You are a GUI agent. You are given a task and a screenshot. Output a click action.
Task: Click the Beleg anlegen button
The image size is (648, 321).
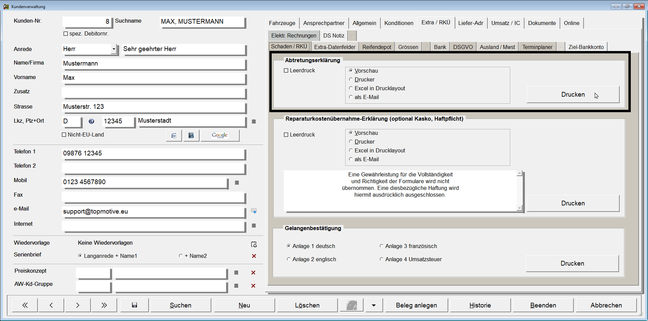pos(416,305)
